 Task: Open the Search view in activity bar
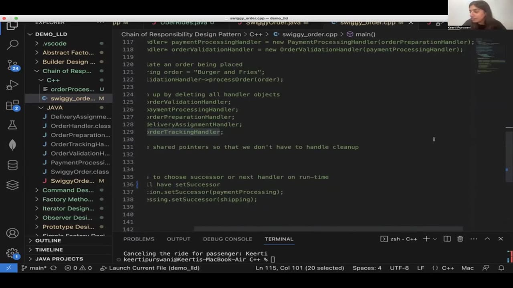coord(12,44)
